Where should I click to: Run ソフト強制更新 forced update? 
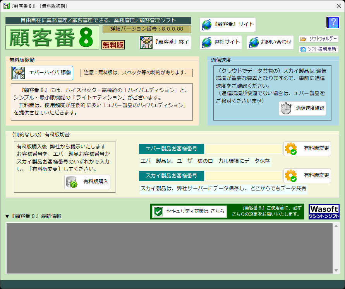pos(318,49)
